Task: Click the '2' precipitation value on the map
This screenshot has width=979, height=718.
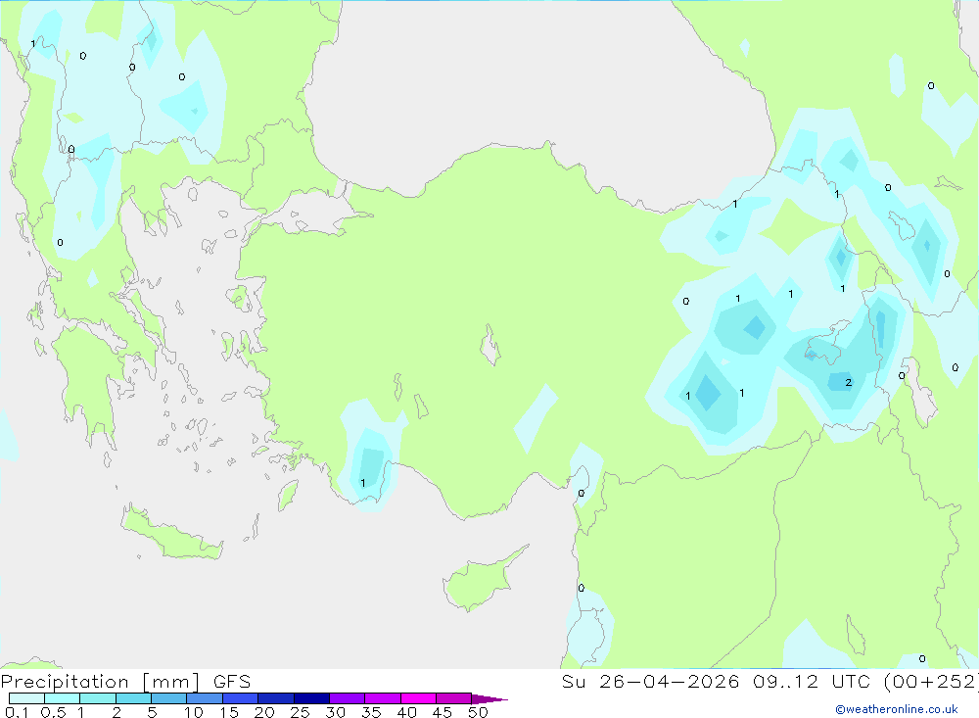Action: pyautogui.click(x=848, y=382)
